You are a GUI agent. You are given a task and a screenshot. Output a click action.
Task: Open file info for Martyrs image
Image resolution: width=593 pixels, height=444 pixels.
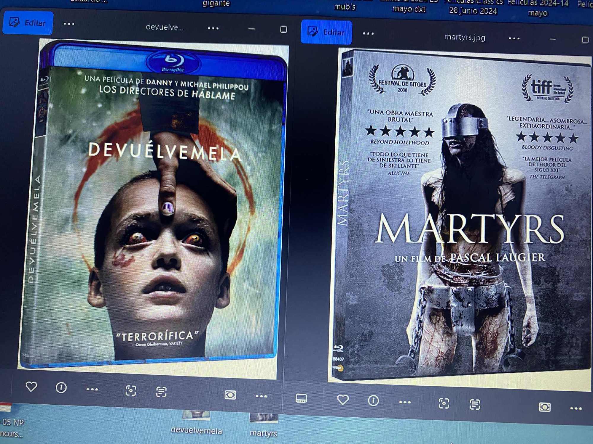click(373, 401)
